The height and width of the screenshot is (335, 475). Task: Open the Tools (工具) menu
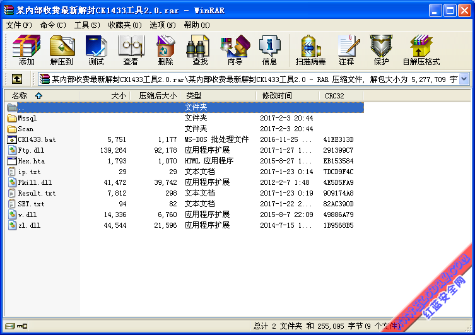(87, 25)
